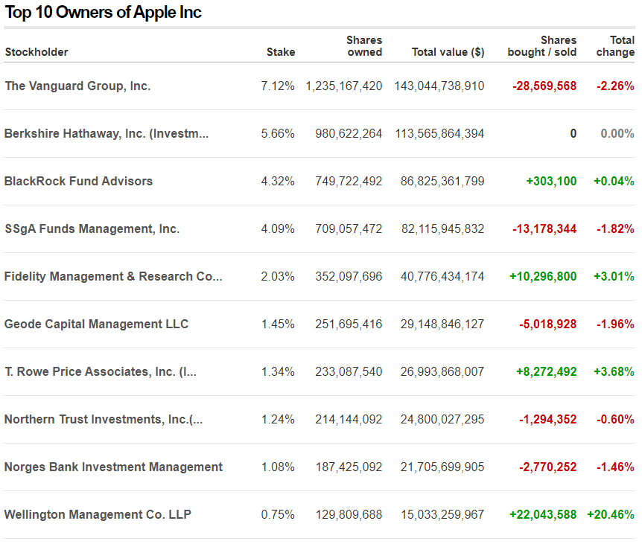Click the Top 10 Owners of Apple Inc title
Viewport: 642px width, 547px height.
pos(104,12)
